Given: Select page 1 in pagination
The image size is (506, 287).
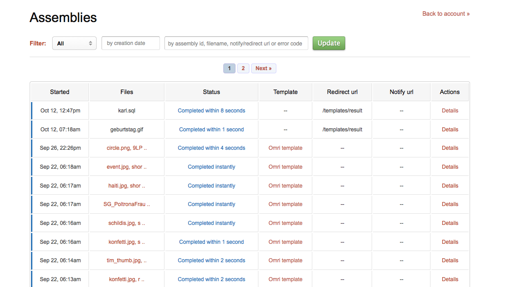Looking at the screenshot, I should pyautogui.click(x=229, y=68).
